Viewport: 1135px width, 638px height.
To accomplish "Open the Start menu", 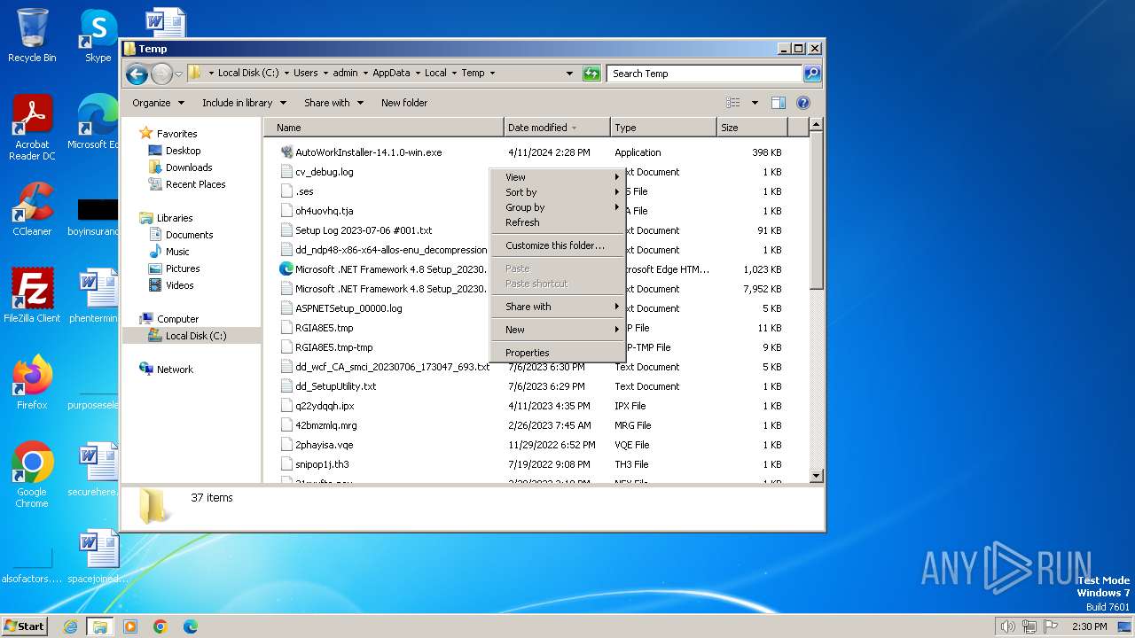I will (25, 626).
